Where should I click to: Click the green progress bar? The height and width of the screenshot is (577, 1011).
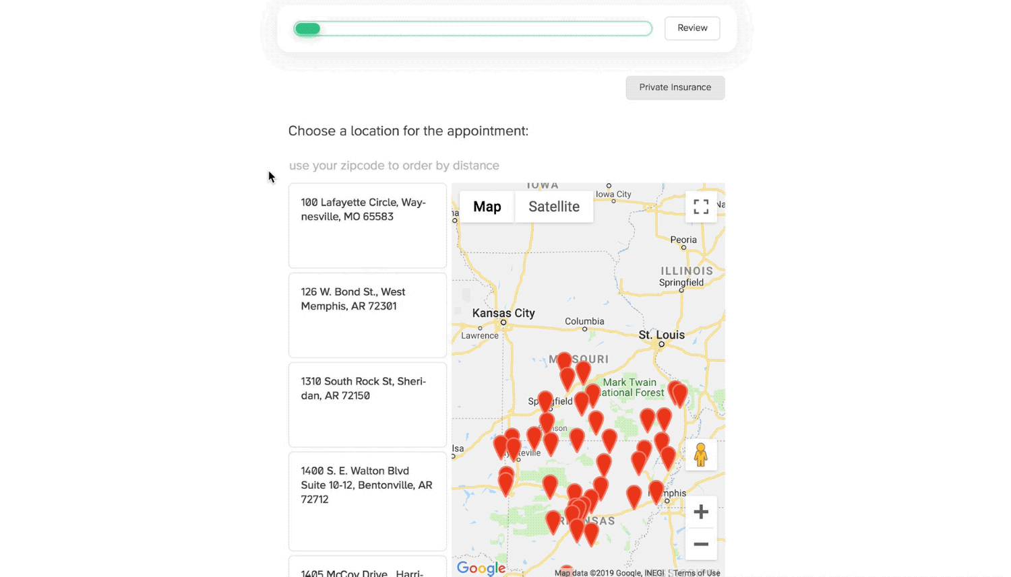coord(473,29)
